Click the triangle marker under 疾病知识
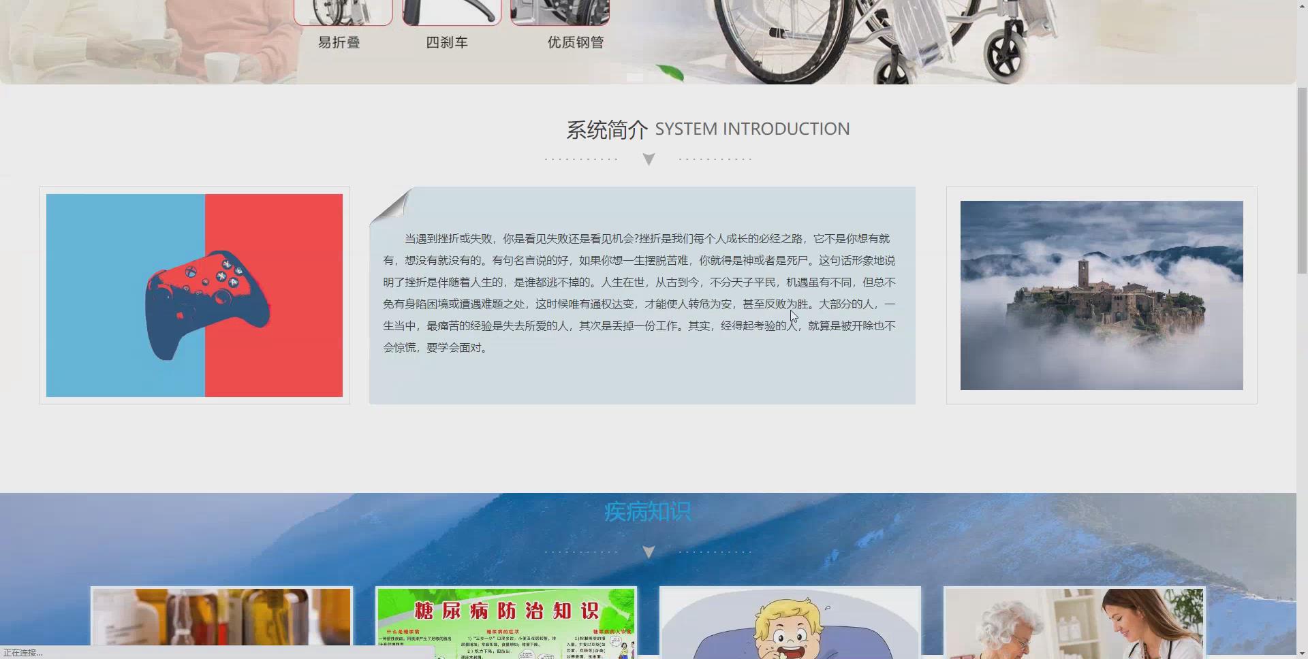 (649, 552)
